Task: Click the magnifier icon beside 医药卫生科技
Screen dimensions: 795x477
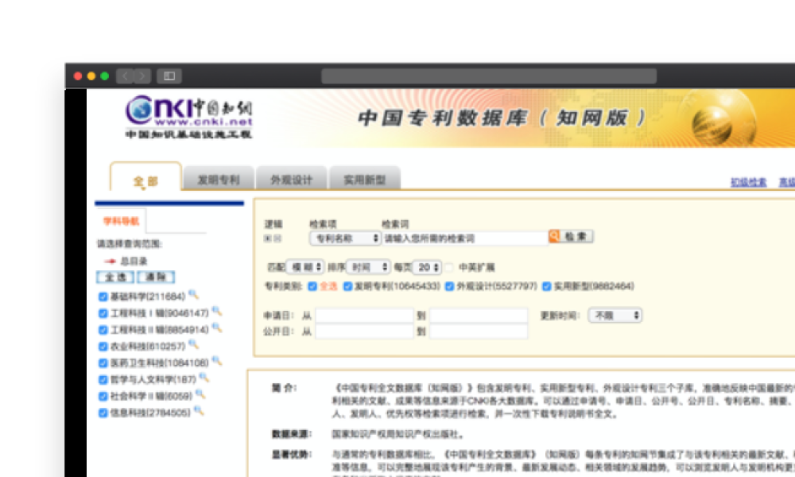Action: 217,361
